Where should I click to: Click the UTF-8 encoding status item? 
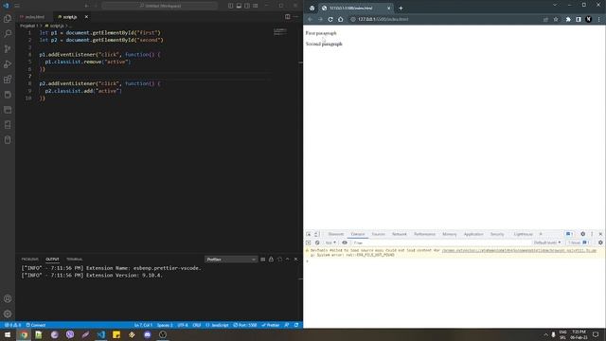(x=183, y=325)
